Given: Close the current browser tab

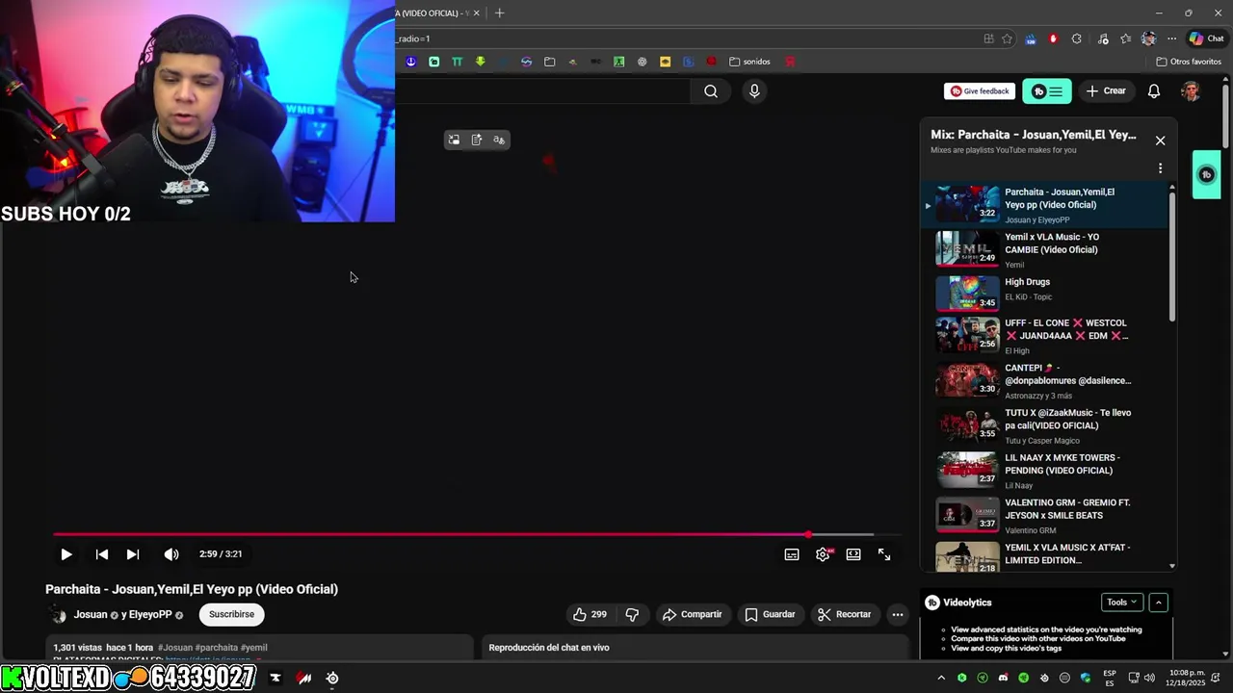Looking at the screenshot, I should pyautogui.click(x=478, y=13).
